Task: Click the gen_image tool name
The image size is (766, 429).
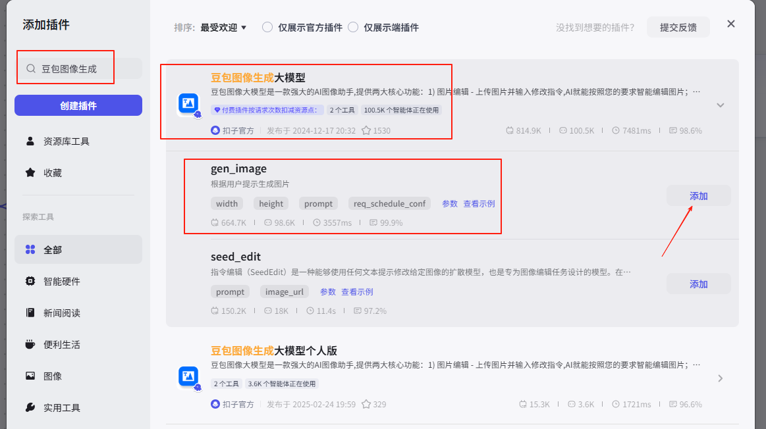Action: [239, 169]
